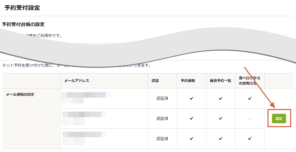Click third row's 食べログからのお知らせ checkmark

pos(250,139)
